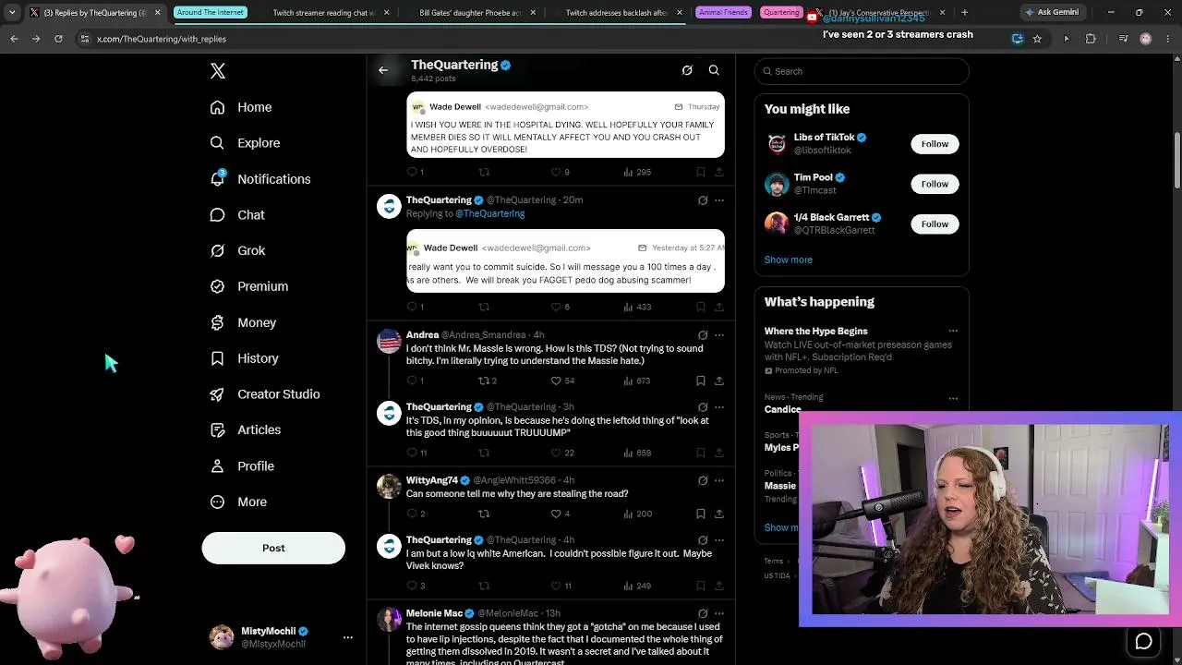Open more options for the Candice trend

click(953, 398)
